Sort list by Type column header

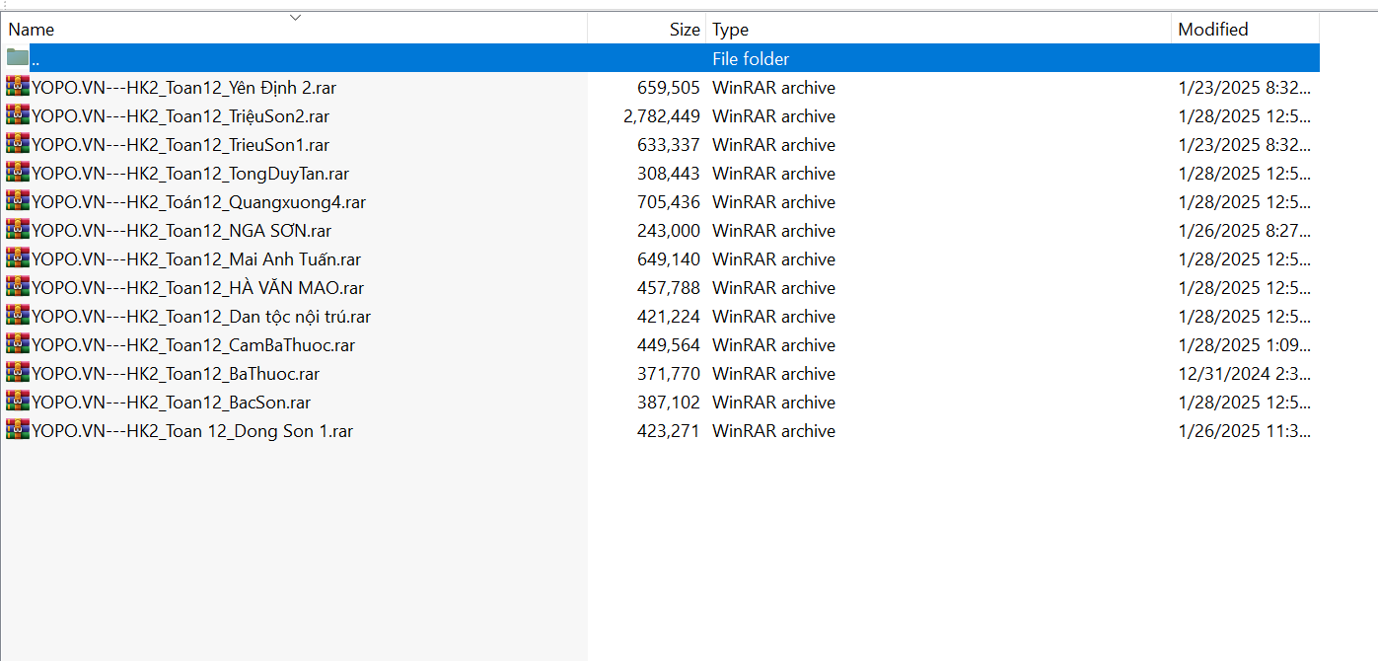(730, 30)
